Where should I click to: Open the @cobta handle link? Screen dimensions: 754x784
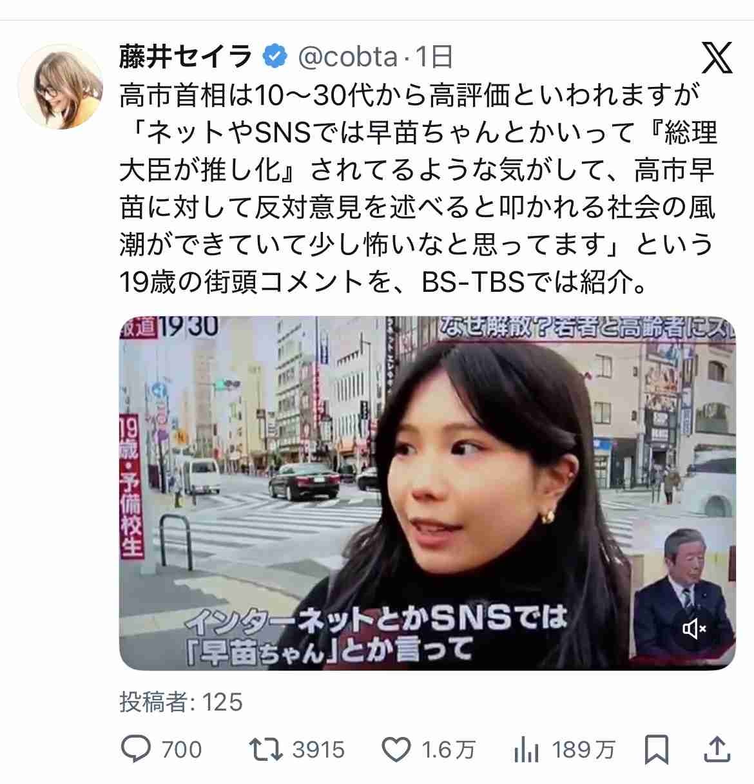click(x=347, y=57)
